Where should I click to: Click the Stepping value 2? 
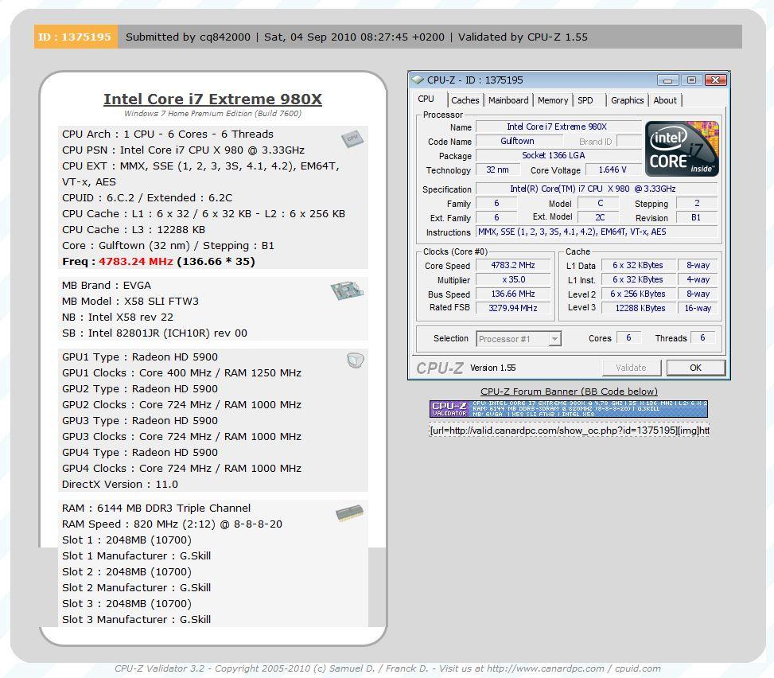(x=697, y=203)
